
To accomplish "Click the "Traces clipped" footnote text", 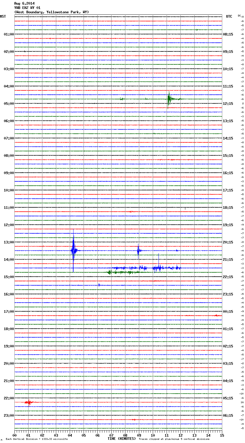I will (174, 439).
